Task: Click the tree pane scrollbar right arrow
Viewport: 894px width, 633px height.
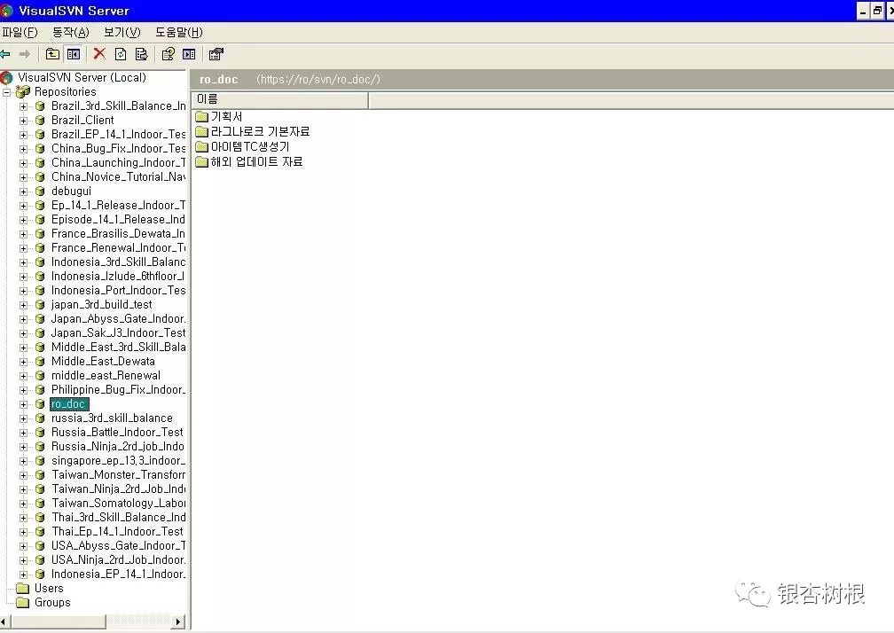Action: 178,621
